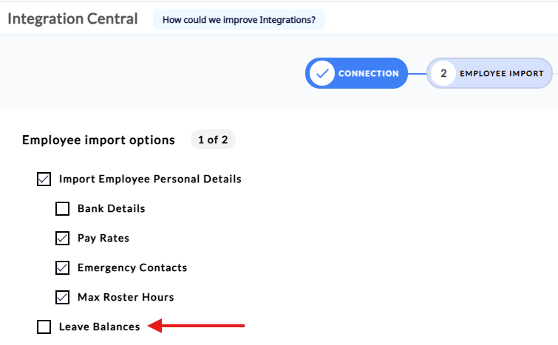
Task: Click the "1 of 2" page badge
Action: [x=213, y=140]
